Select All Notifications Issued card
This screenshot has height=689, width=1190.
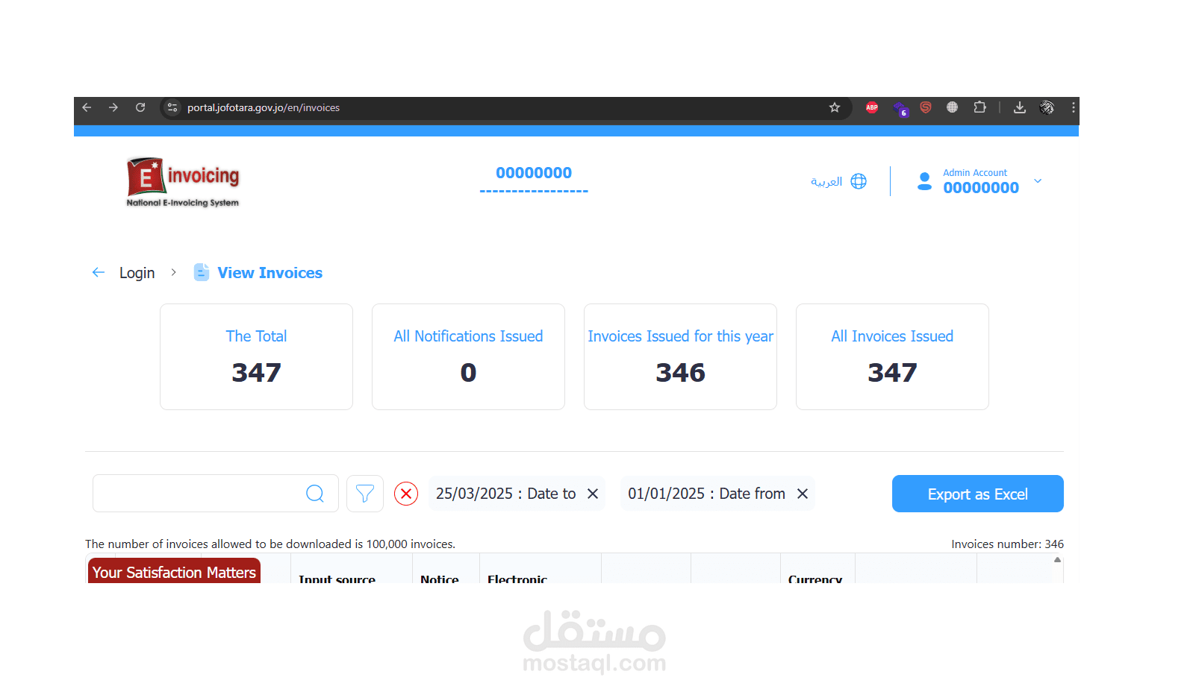(x=468, y=356)
